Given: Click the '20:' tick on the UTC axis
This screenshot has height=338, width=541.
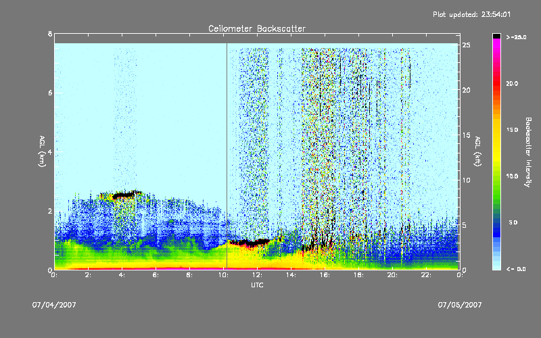Looking at the screenshot, I should 392,275.
